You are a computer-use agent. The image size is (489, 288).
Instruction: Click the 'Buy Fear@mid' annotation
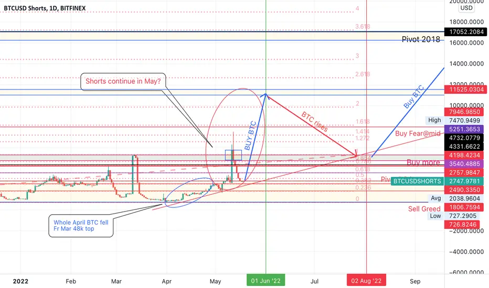(x=418, y=134)
